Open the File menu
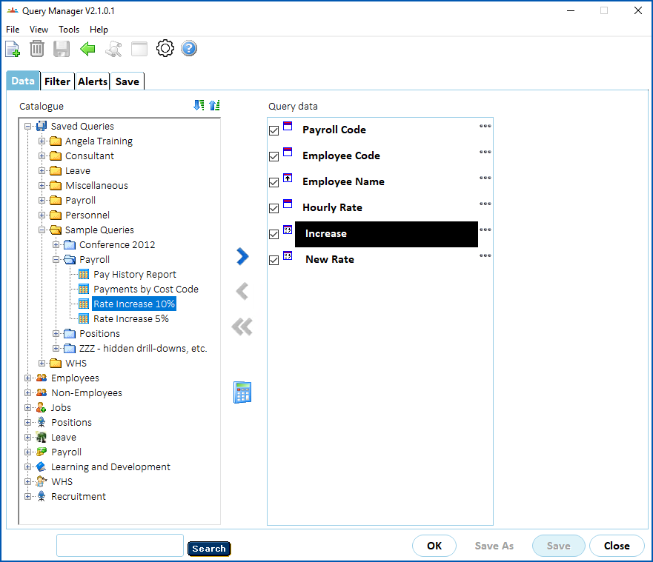653x562 pixels. (13, 30)
